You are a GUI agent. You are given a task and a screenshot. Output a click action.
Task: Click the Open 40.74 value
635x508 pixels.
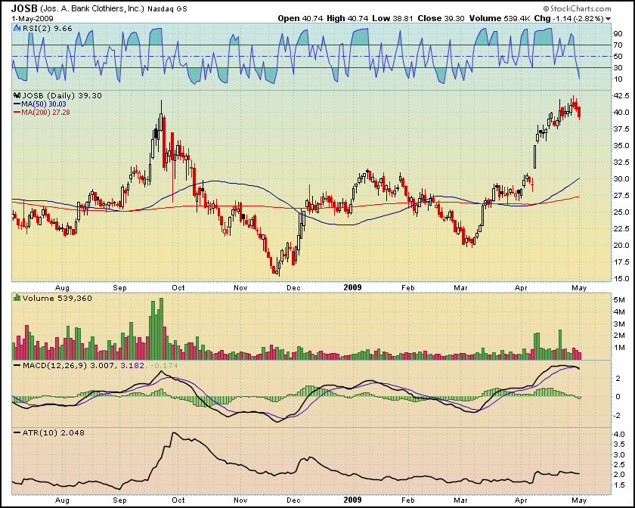point(300,18)
